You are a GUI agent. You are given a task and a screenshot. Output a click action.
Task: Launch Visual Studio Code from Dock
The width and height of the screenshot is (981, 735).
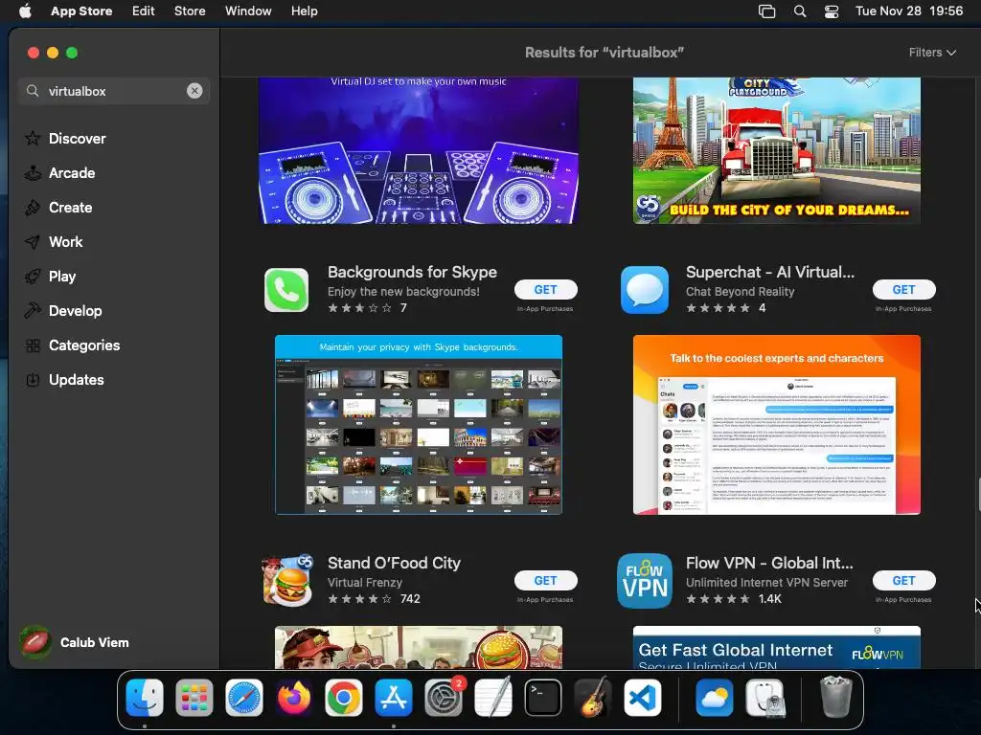pos(643,698)
